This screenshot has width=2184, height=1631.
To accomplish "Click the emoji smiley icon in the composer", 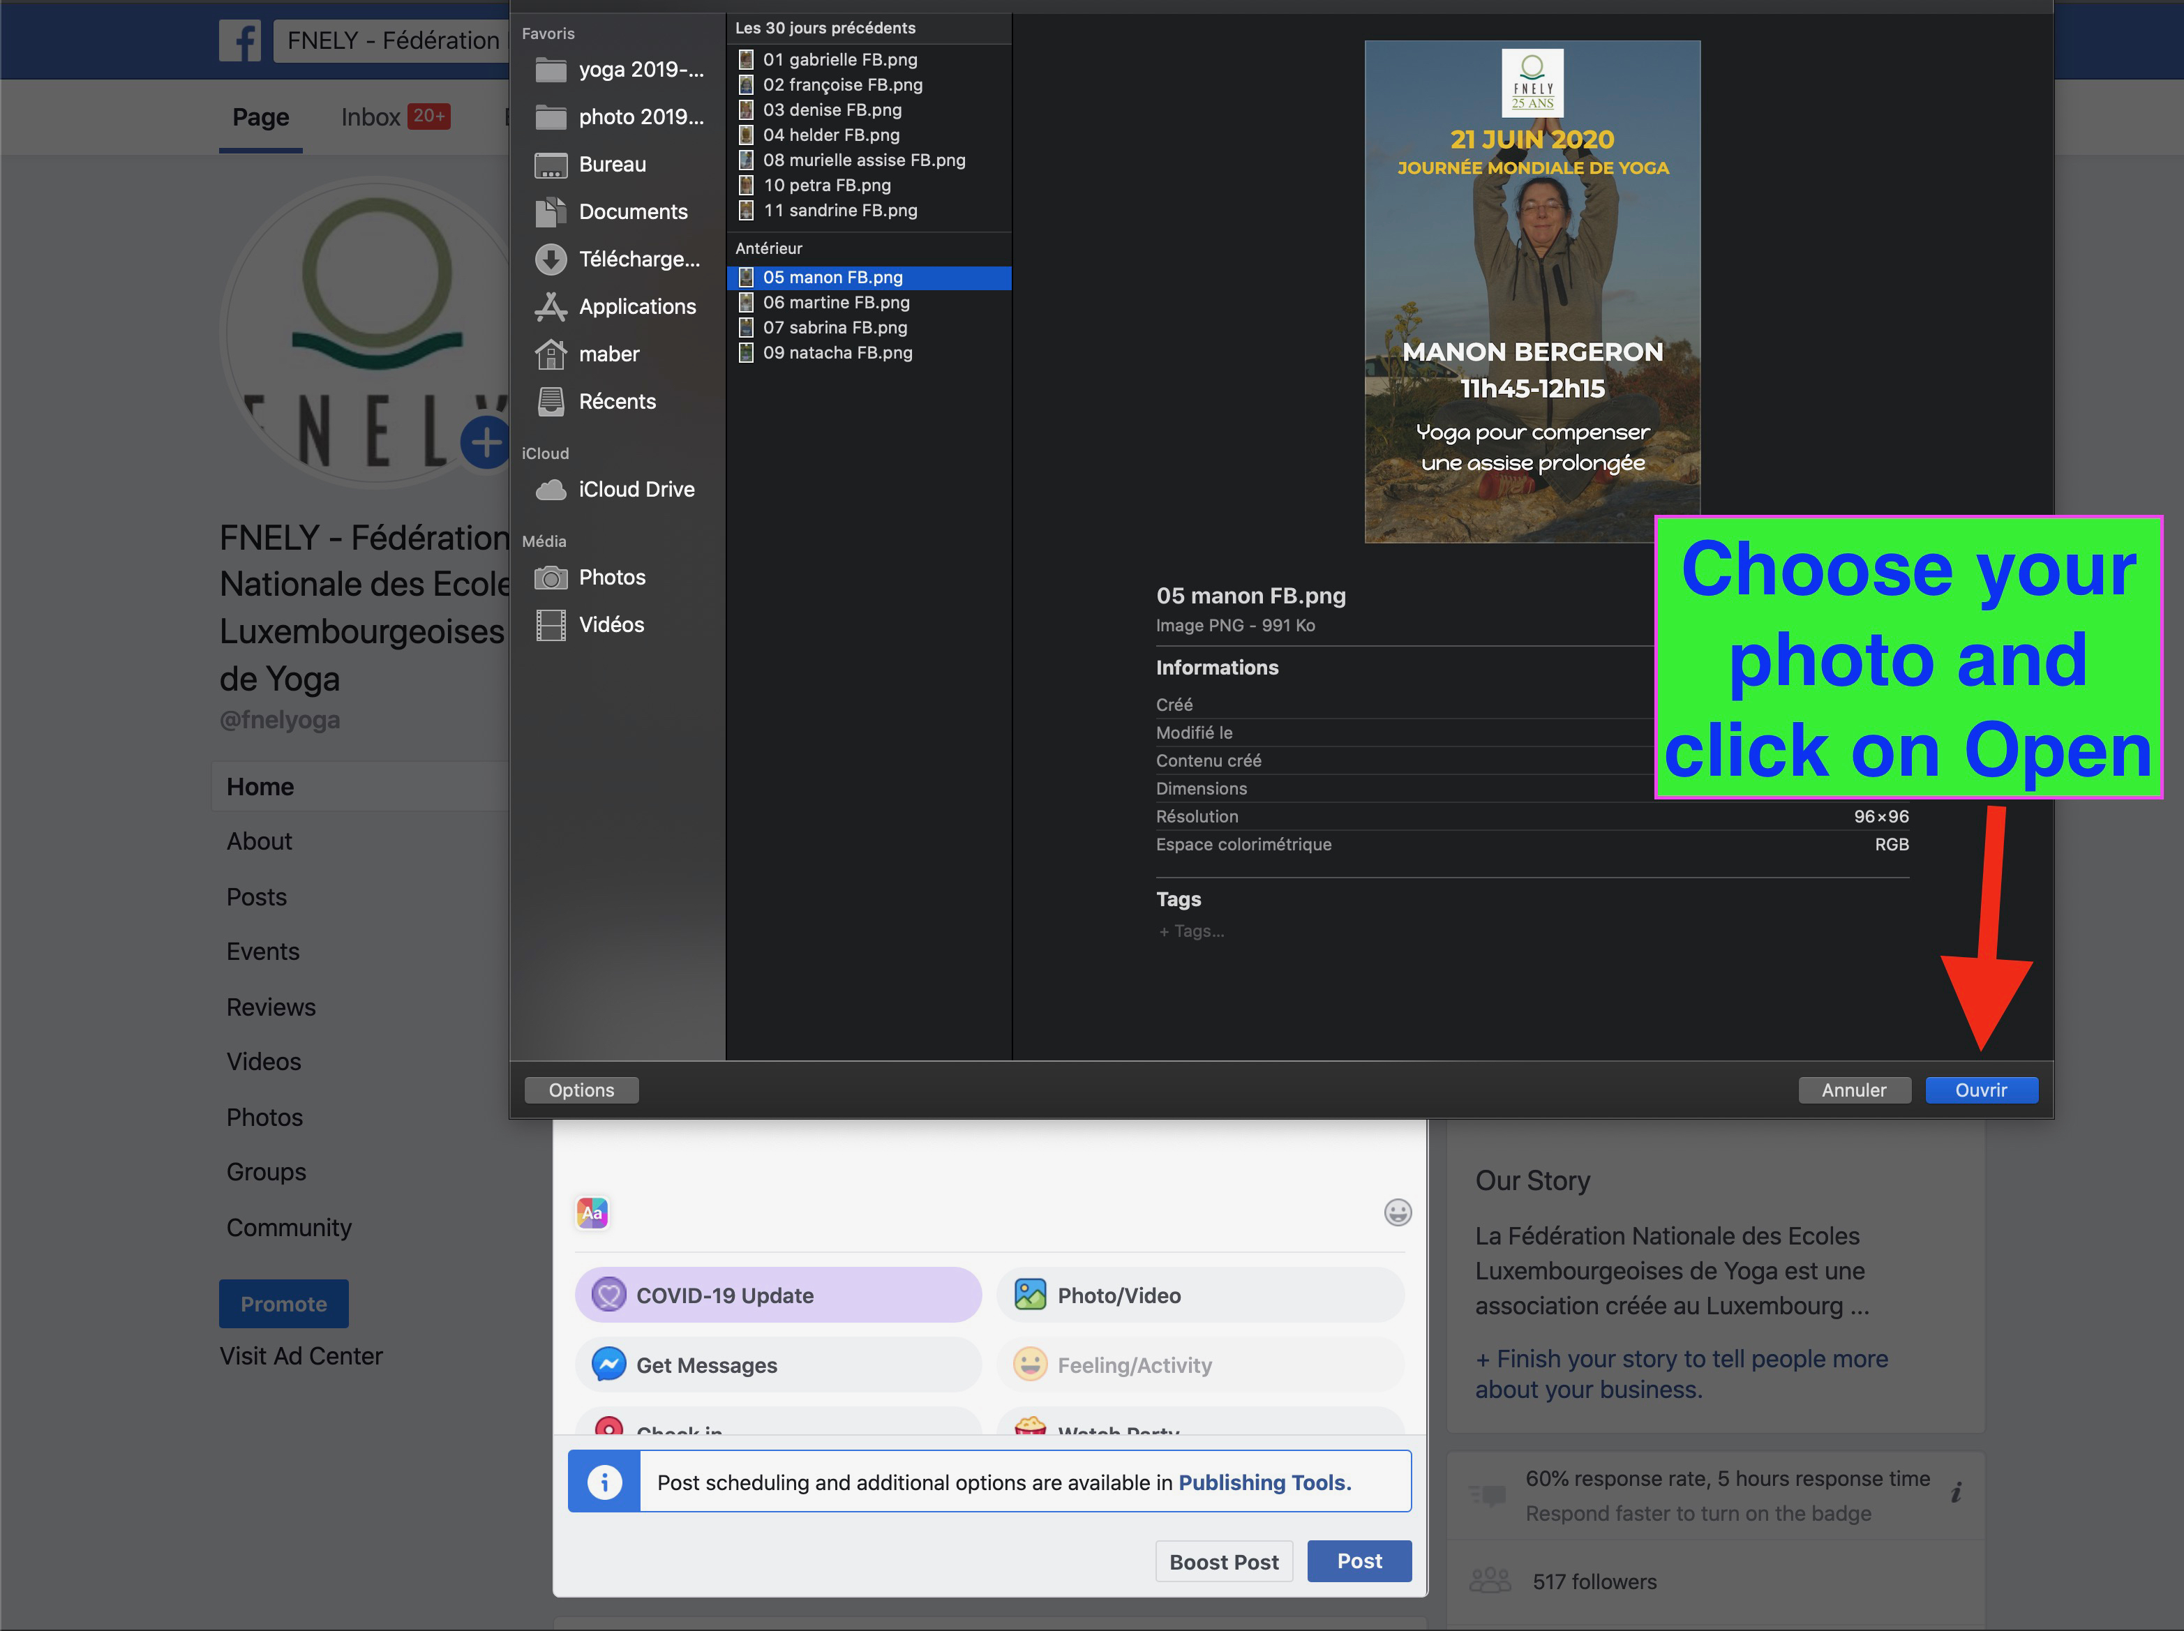I will (x=1397, y=1212).
